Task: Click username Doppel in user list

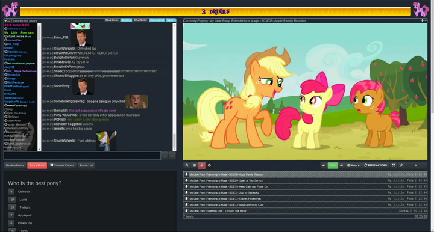Action: coord(9,48)
